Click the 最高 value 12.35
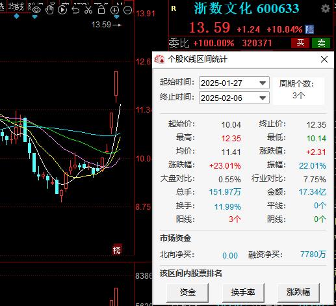The width and height of the screenshot is (336, 306). (231, 139)
